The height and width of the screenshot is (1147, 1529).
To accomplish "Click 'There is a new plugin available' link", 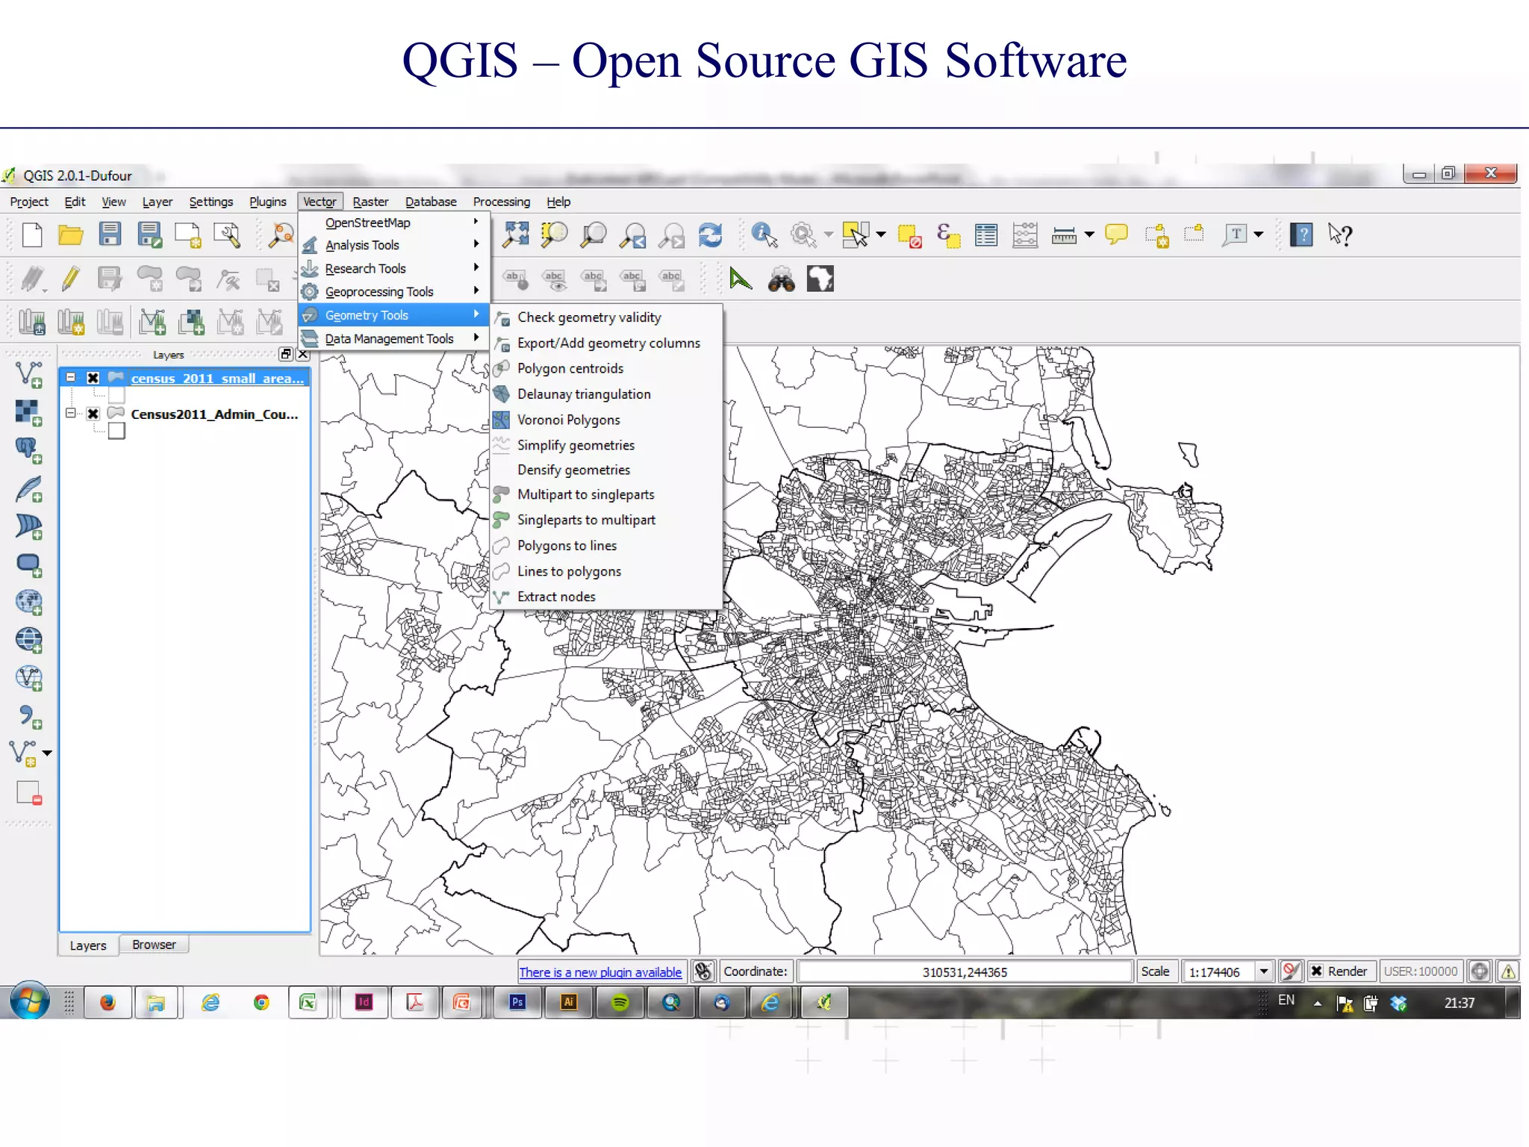I will [x=600, y=972].
